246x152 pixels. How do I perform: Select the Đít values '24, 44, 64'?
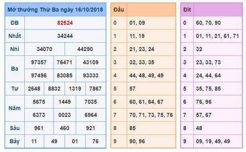pyautogui.click(x=209, y=75)
